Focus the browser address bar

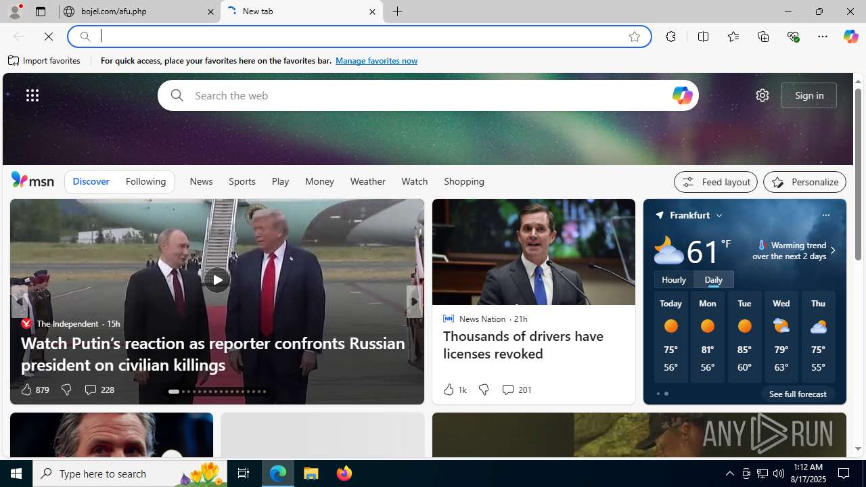tap(359, 37)
